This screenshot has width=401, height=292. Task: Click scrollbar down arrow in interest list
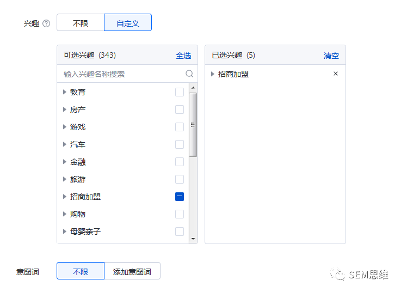click(x=193, y=239)
